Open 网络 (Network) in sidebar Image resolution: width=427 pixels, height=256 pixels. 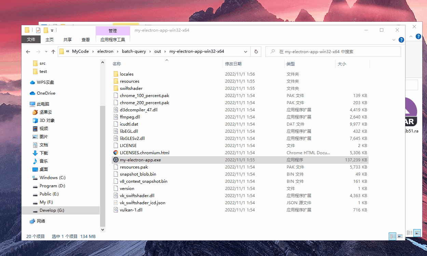coord(38,221)
